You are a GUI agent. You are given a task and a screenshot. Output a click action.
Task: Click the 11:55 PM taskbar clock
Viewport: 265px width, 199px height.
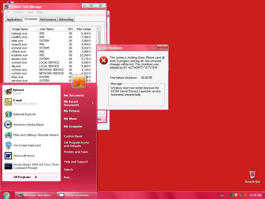(x=255, y=195)
